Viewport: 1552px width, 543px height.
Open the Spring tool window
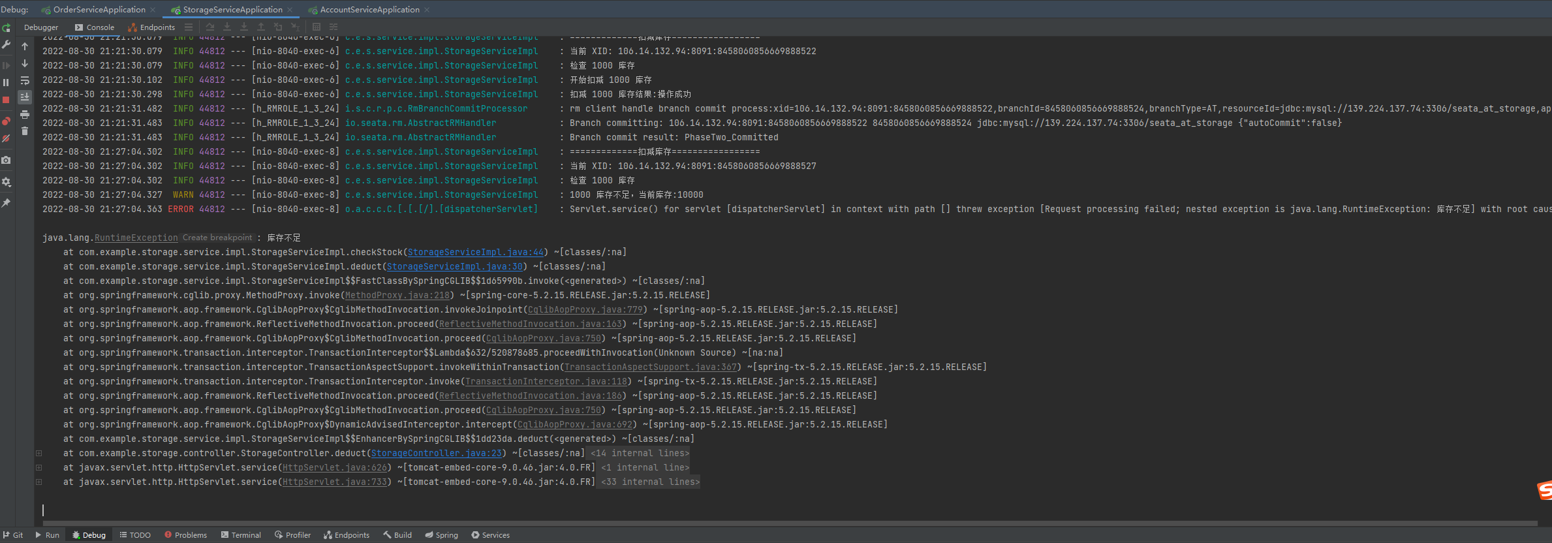click(x=441, y=535)
